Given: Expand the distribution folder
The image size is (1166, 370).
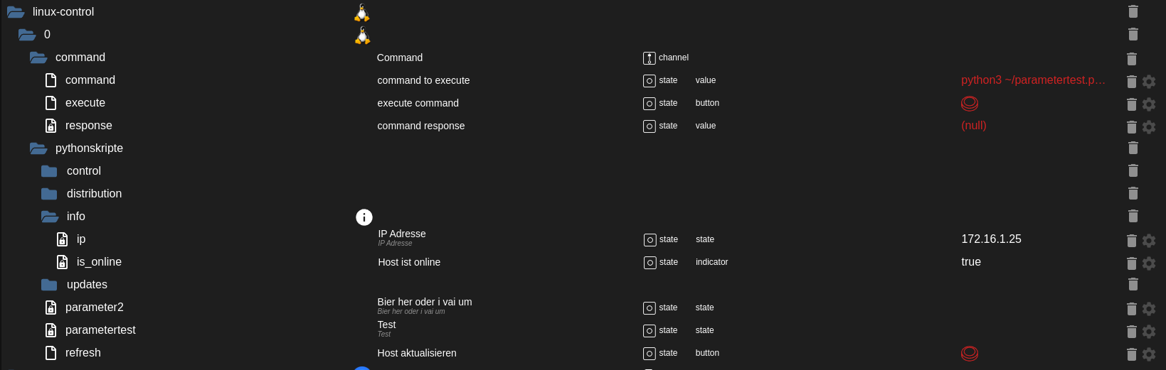Looking at the screenshot, I should point(49,194).
